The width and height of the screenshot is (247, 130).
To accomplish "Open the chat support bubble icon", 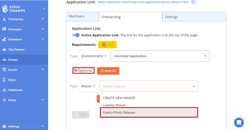I will point(239,122).
